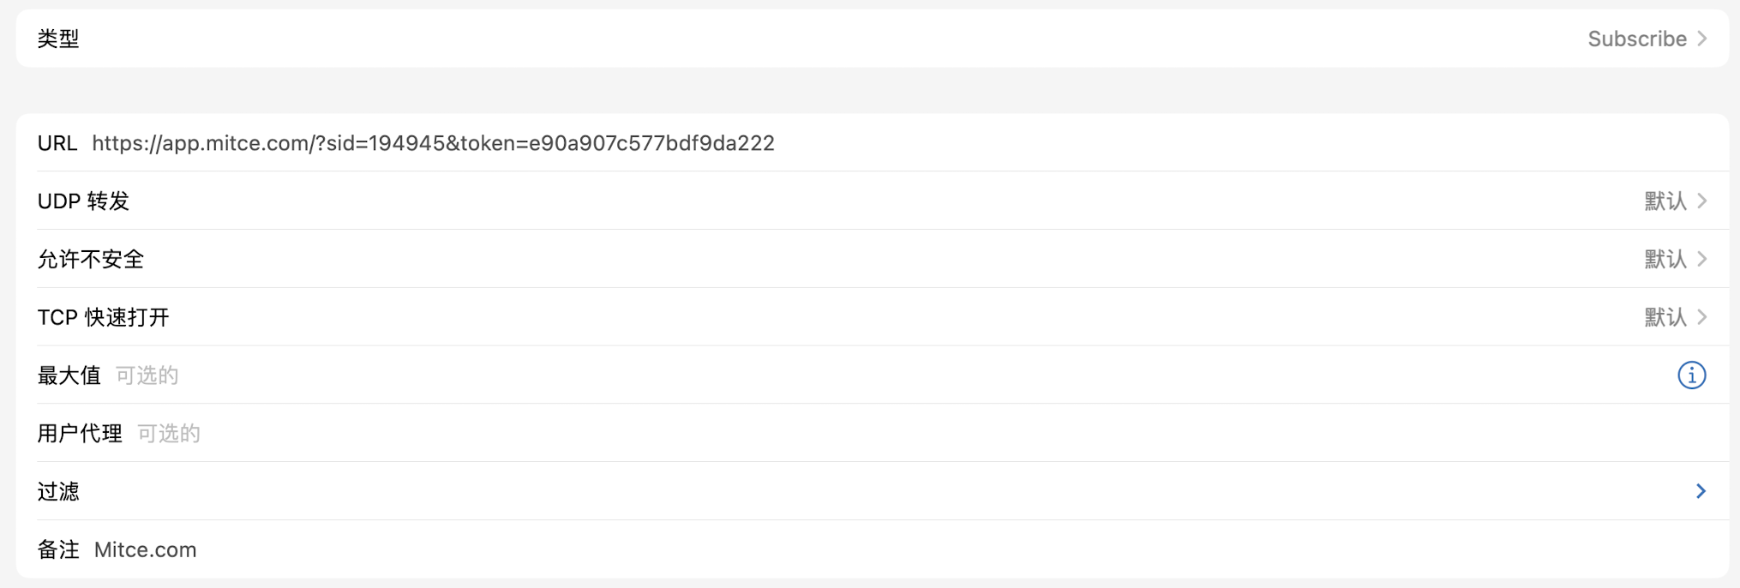1740x588 pixels.
Task: Change 允许不安全 默认 value
Action: (x=1665, y=260)
